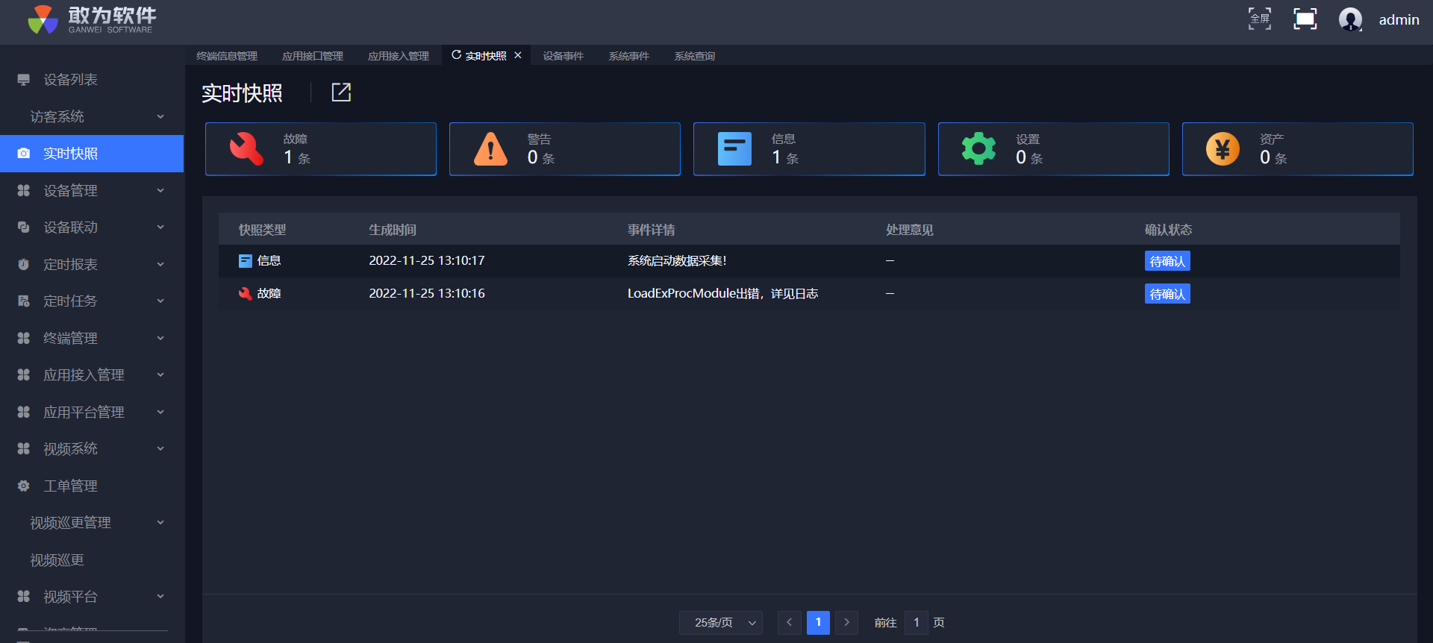Viewport: 1433px width, 643px height.
Task: Open the 25条/页 page size dropdown
Action: 721,622
